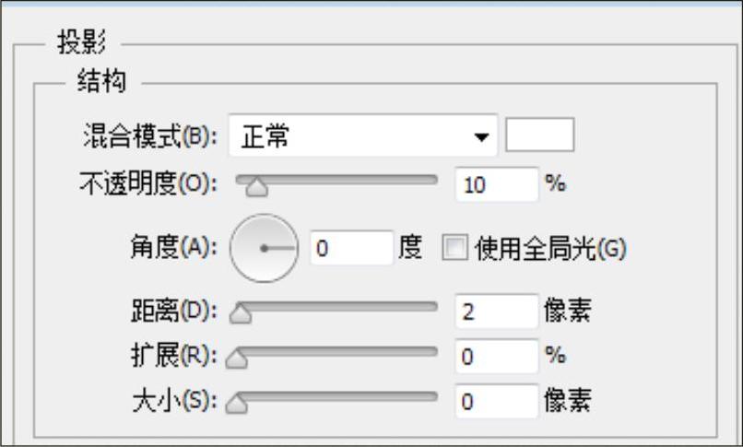
Task: Click the 距离 distance slider thumb
Action: pos(241,314)
